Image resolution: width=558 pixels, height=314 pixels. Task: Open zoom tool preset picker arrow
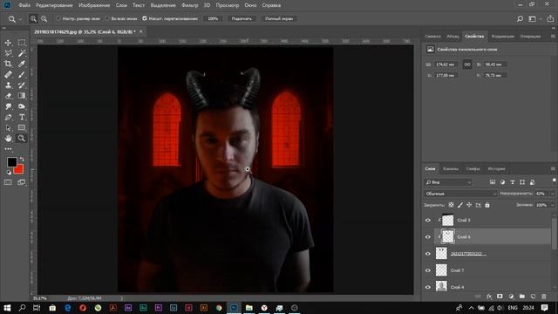click(x=21, y=19)
